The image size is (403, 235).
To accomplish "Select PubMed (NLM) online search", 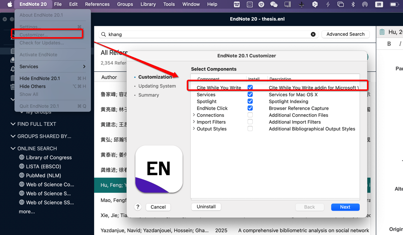I will (43, 176).
